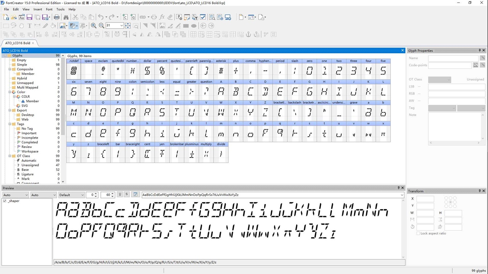Screen dimensions: 488x274
Task: Select the yen glyph cell
Action: [162, 152]
